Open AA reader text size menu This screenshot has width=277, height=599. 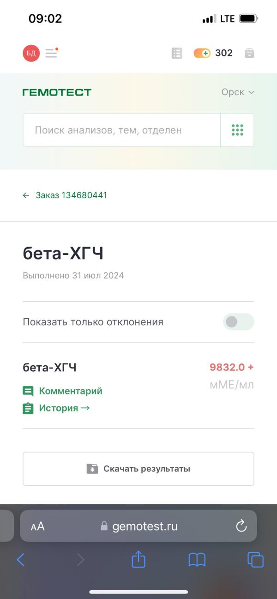click(x=38, y=526)
